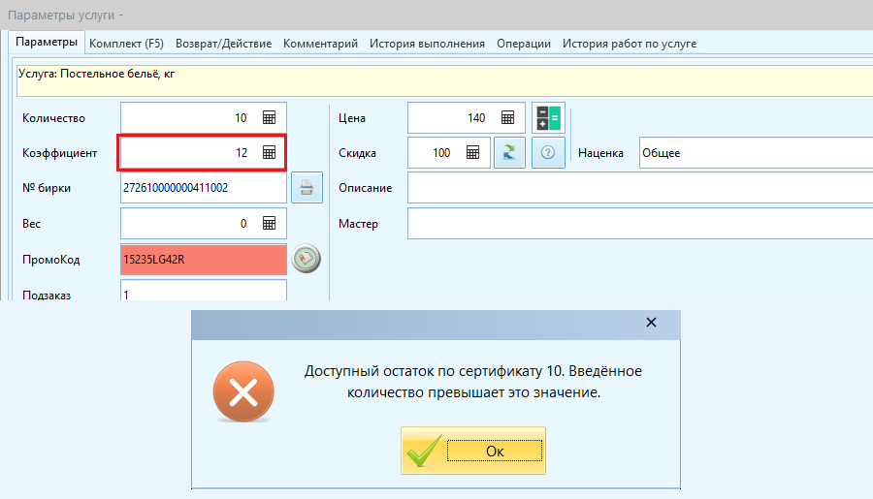Open calculator icon in Цена field
The image size is (873, 499).
point(507,117)
